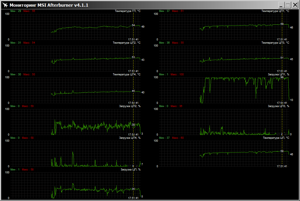The height and width of the screenshot is (201, 300).
Task: Select the Температура ЦП4 graph
Action: click(x=76, y=90)
